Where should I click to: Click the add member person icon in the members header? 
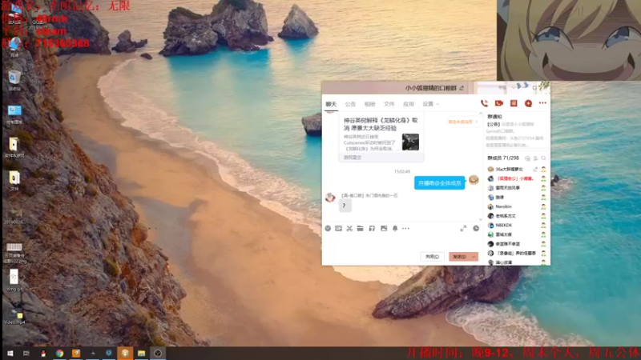pyautogui.click(x=535, y=158)
